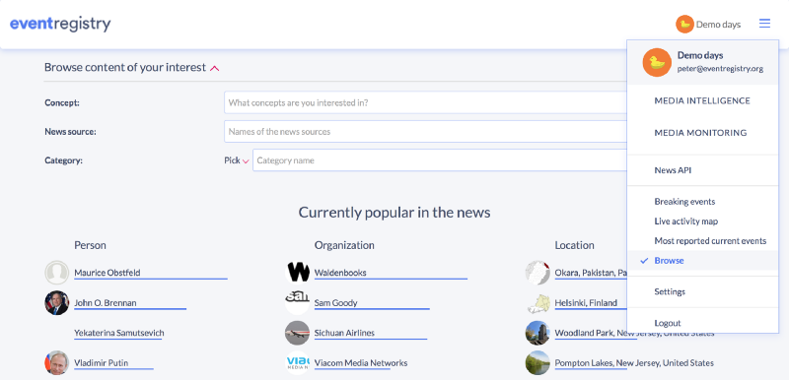Open Sichuan Airlines link

click(344, 333)
